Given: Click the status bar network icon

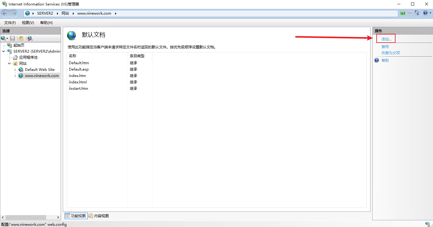Looking at the screenshot, I should pos(428,224).
